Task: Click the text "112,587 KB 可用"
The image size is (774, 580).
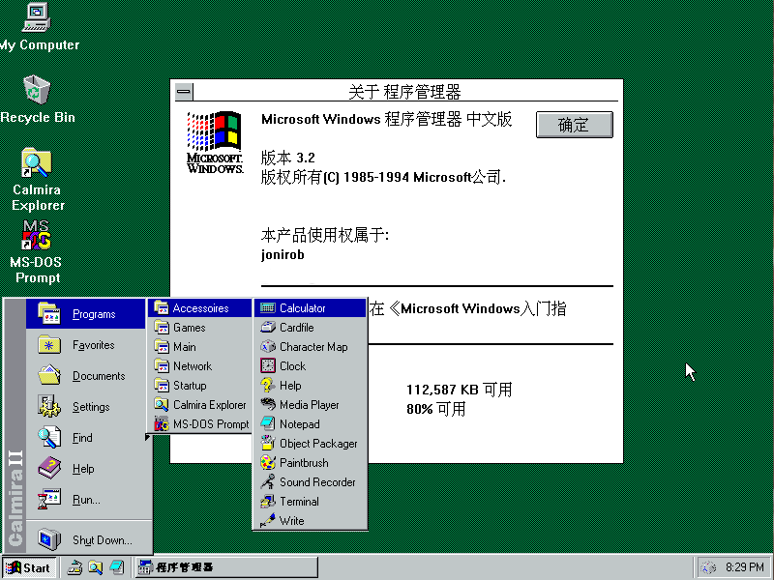Action: tap(459, 390)
